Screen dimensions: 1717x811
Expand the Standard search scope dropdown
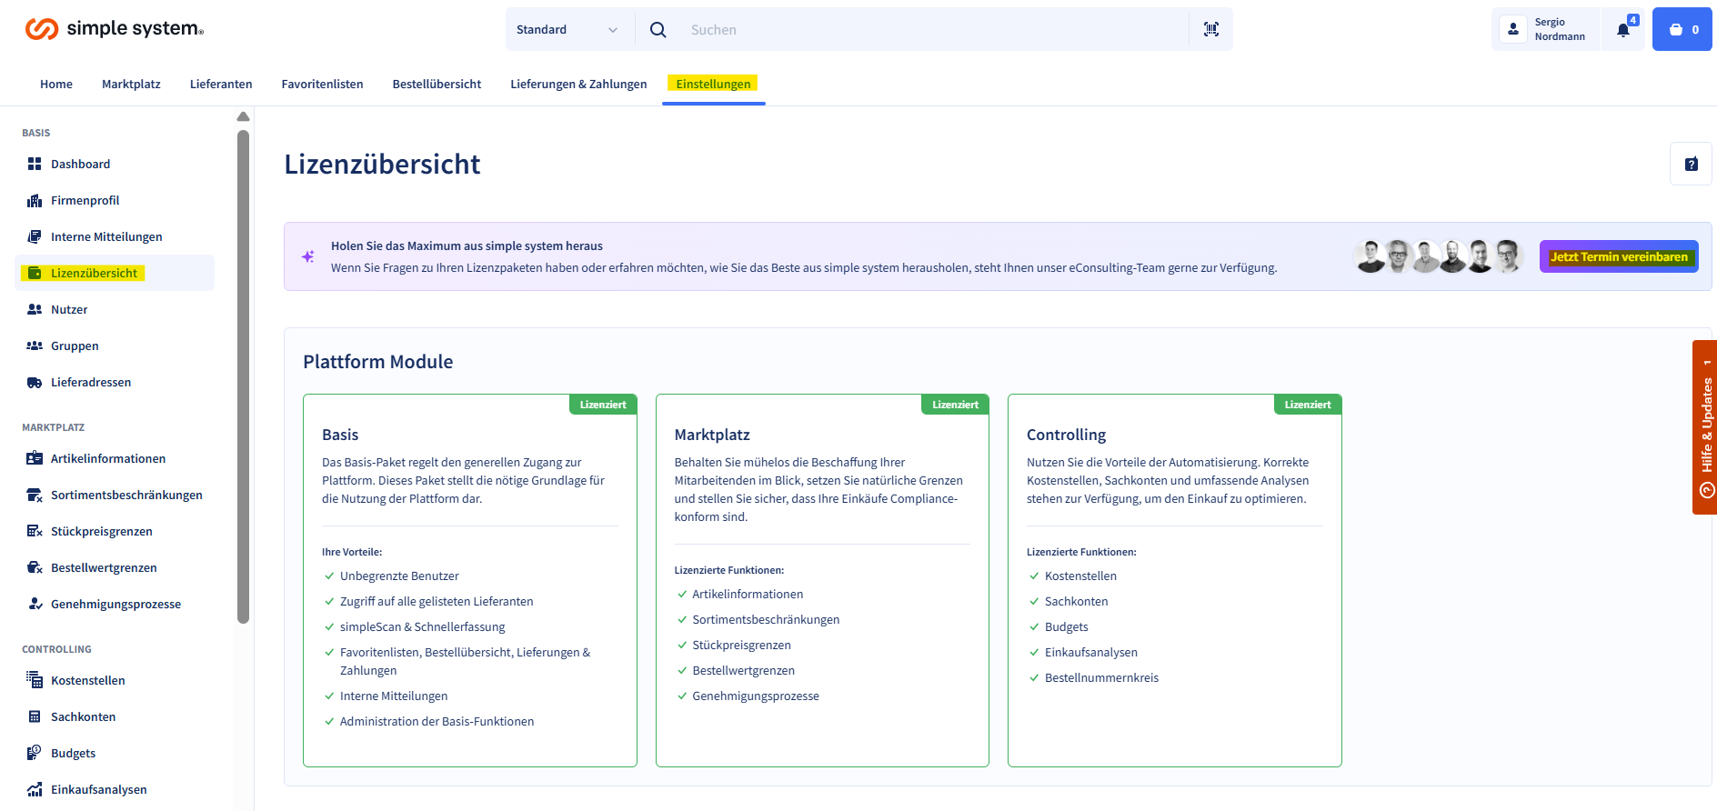pyautogui.click(x=567, y=29)
